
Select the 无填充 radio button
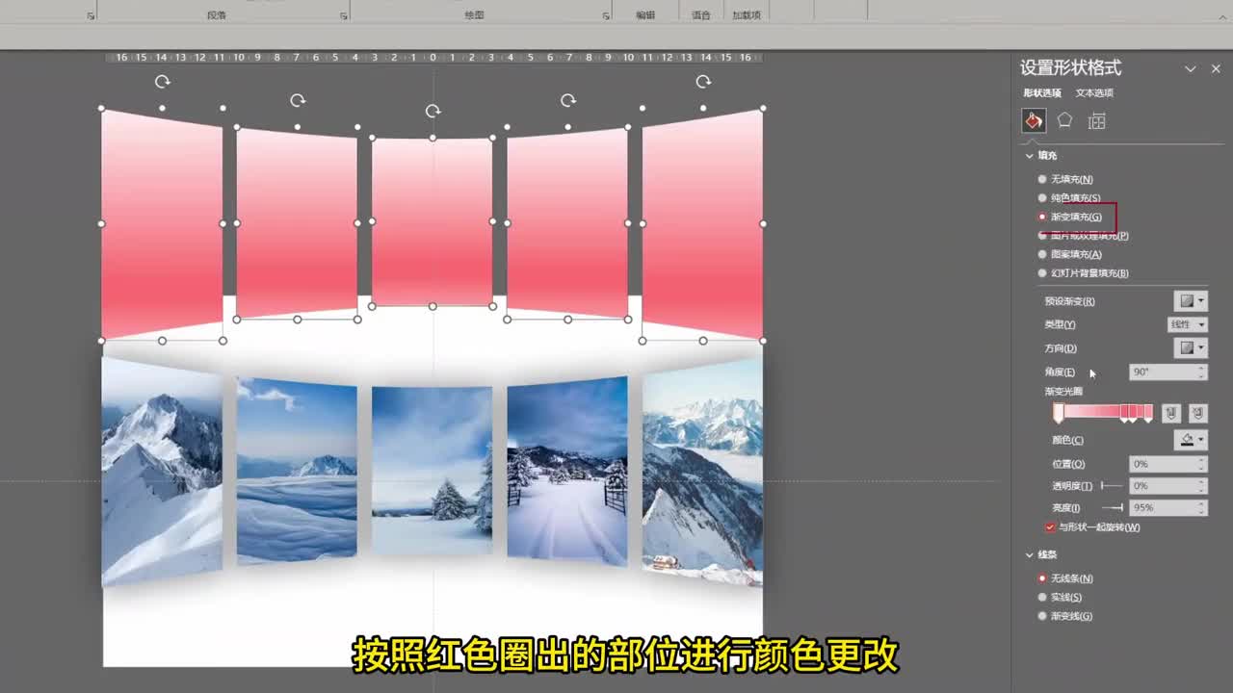pos(1042,179)
